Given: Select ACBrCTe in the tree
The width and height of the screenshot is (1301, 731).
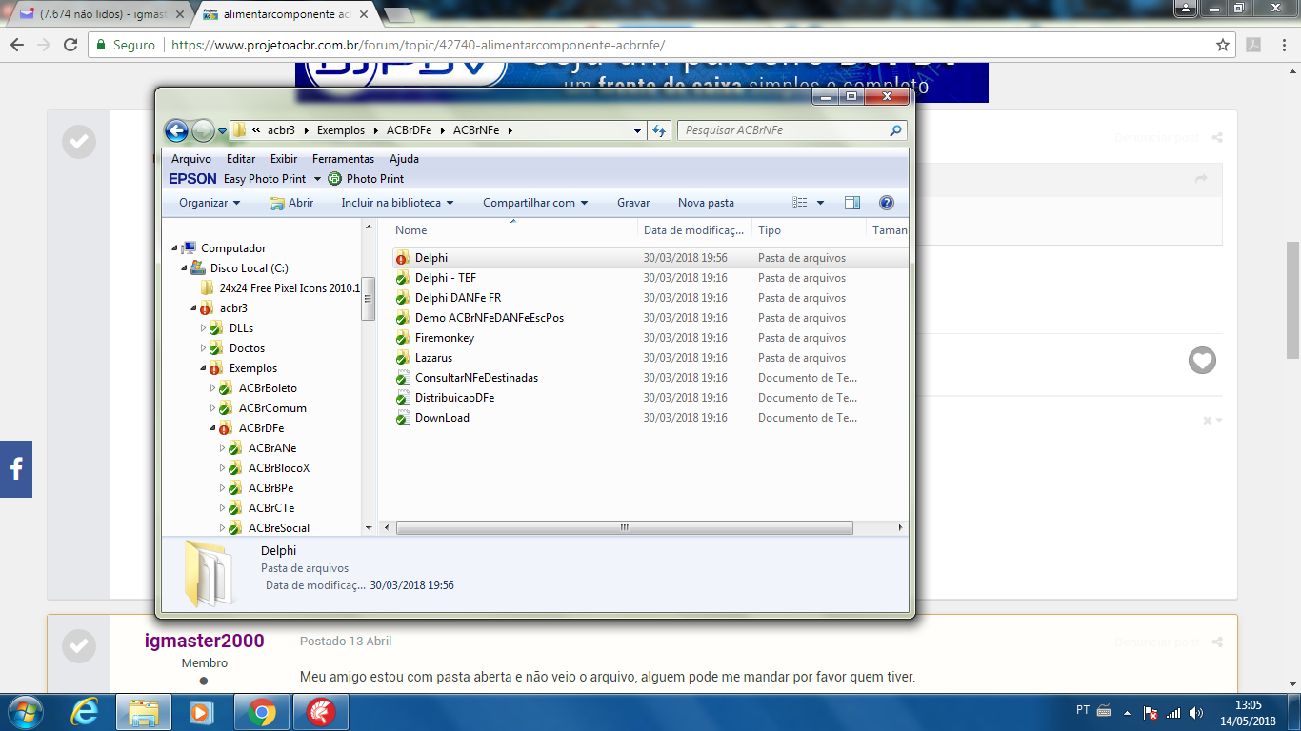Looking at the screenshot, I should coord(271,508).
